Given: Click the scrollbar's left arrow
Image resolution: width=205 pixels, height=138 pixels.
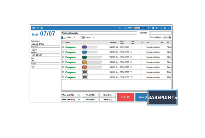Looking at the screenshot, I should point(62,91).
